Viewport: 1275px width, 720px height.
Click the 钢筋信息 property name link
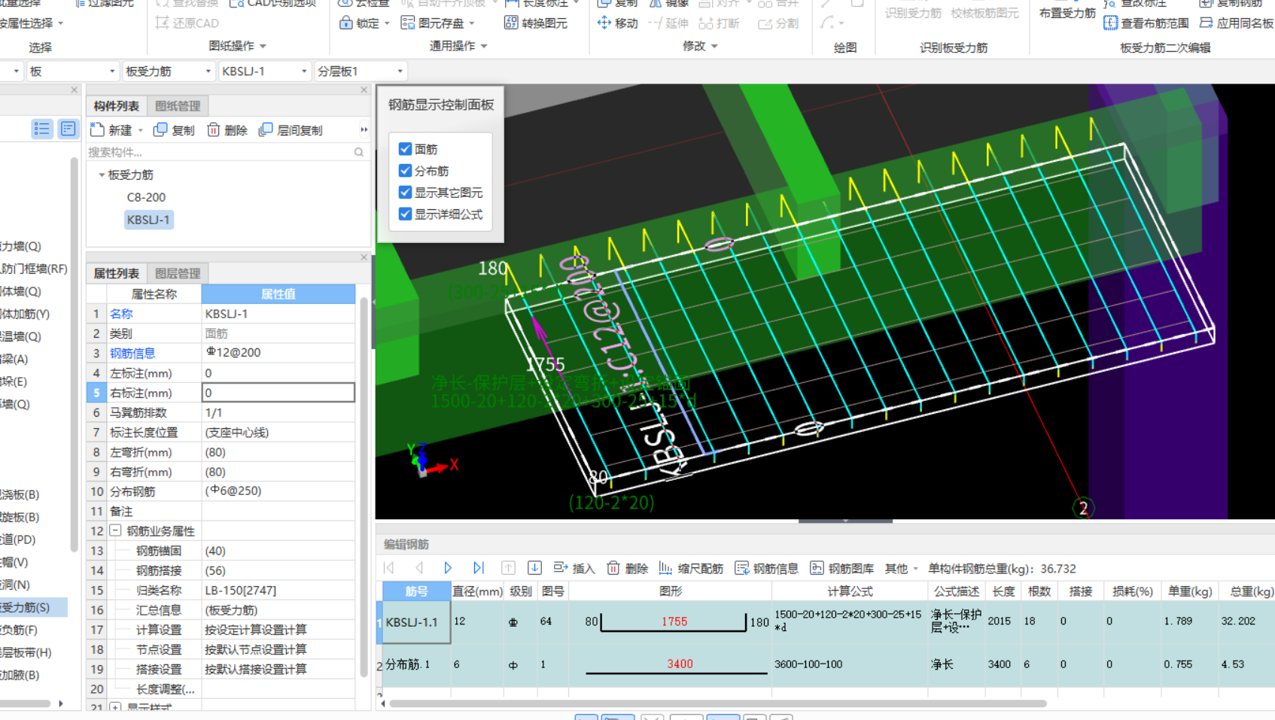tap(132, 353)
